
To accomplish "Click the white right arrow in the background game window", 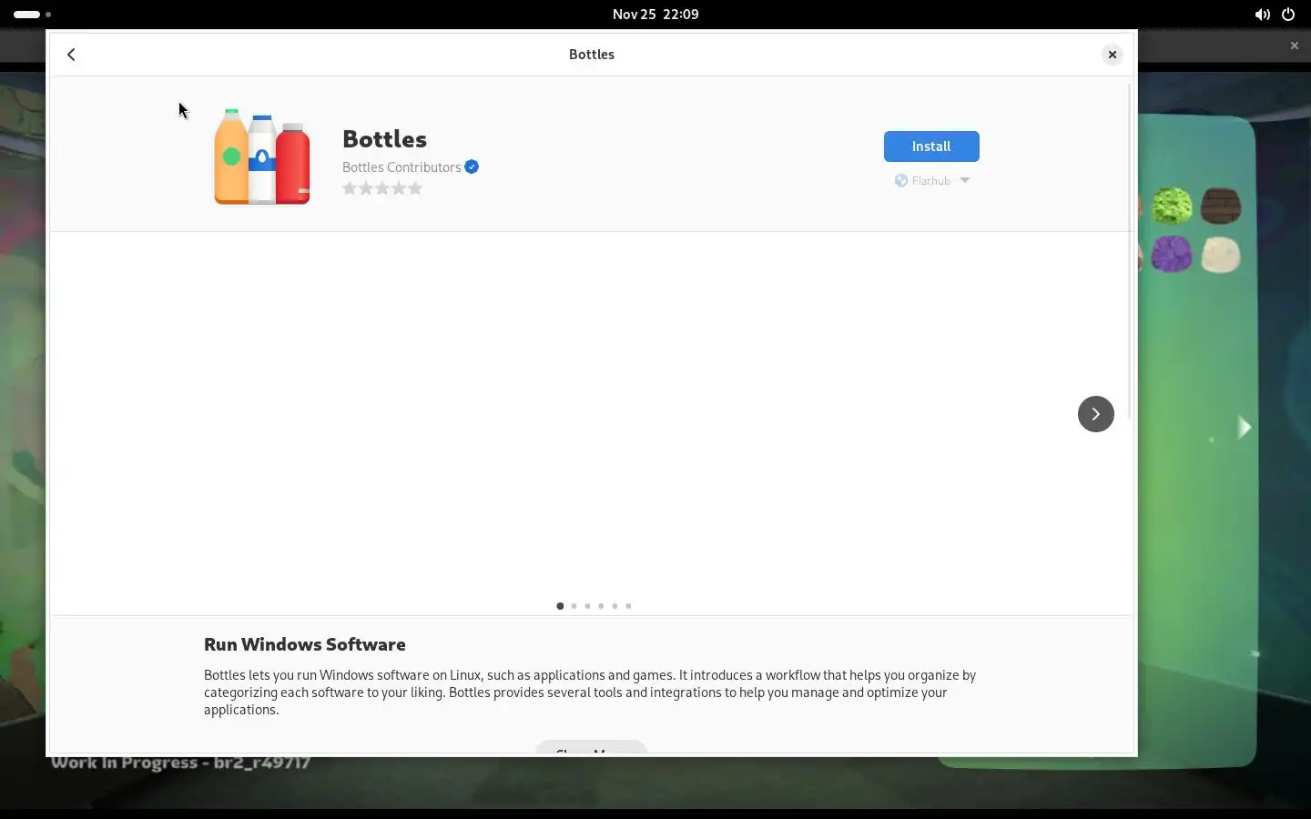I will click(1244, 427).
